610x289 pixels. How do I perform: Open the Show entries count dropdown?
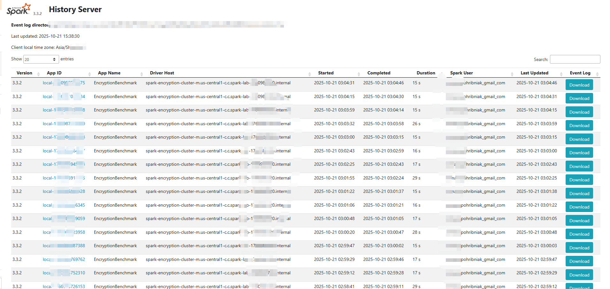pyautogui.click(x=41, y=59)
